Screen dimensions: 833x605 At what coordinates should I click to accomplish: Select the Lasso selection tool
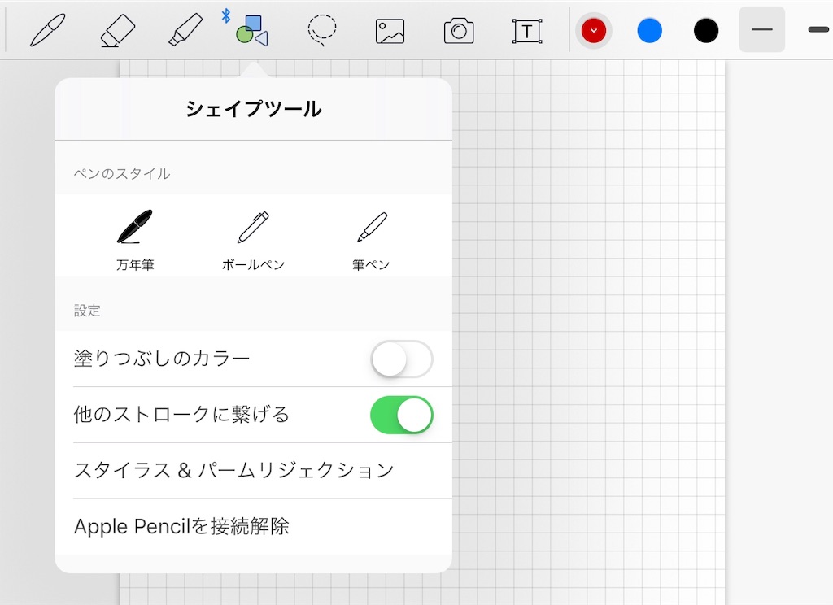[x=321, y=30]
